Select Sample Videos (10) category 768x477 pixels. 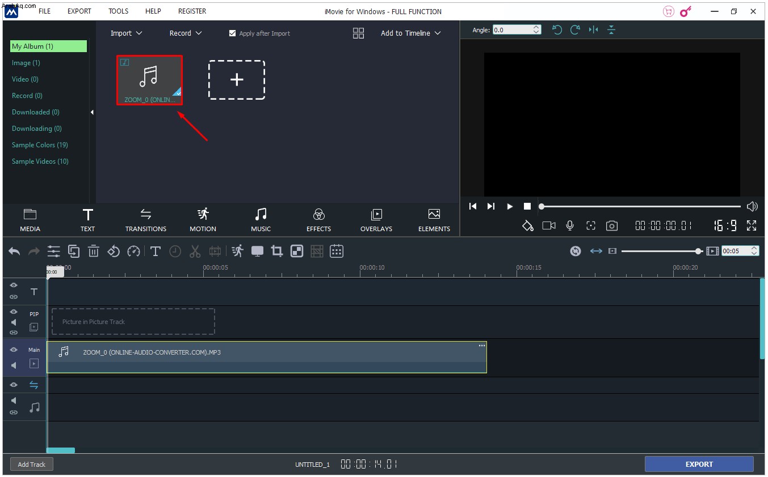pos(40,161)
